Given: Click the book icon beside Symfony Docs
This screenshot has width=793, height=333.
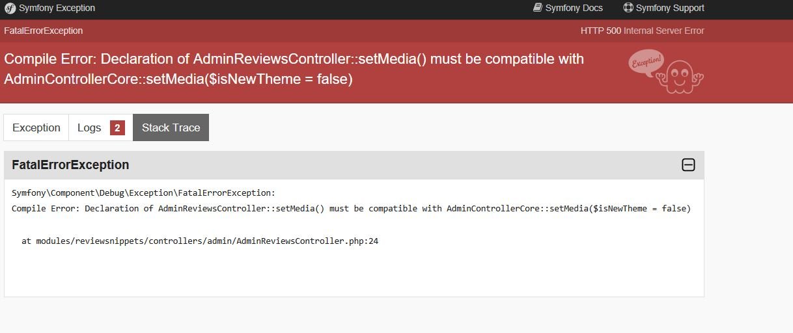Looking at the screenshot, I should 537,8.
